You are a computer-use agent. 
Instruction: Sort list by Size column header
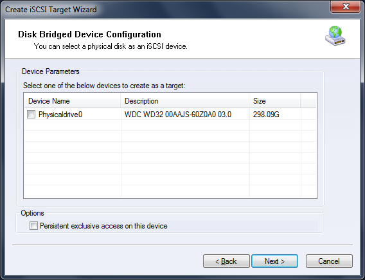(x=275, y=101)
